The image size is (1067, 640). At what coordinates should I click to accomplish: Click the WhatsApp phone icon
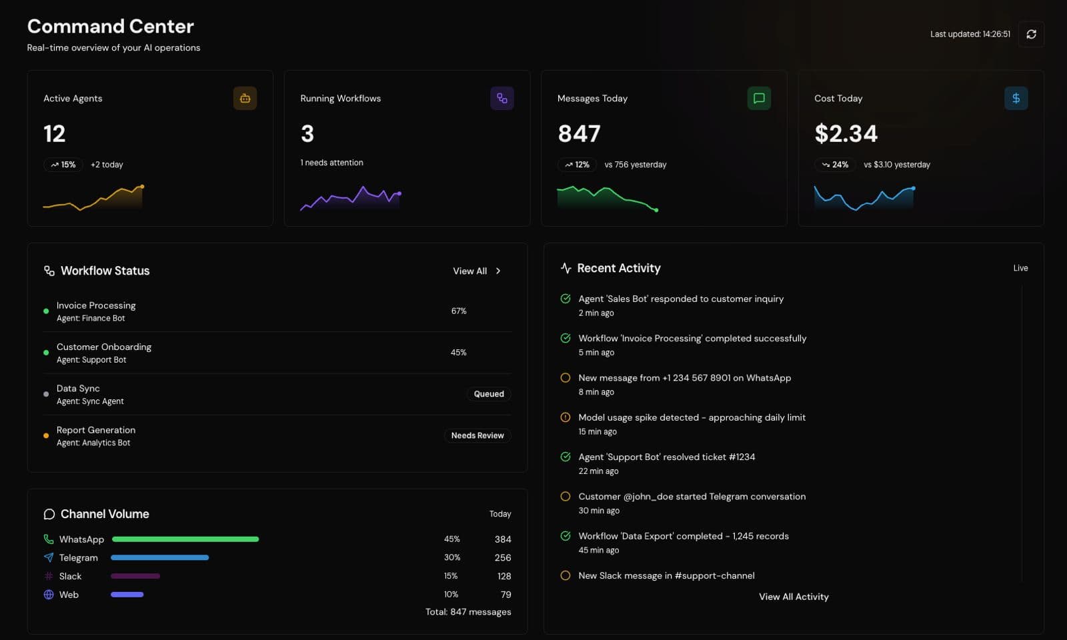pyautogui.click(x=47, y=539)
